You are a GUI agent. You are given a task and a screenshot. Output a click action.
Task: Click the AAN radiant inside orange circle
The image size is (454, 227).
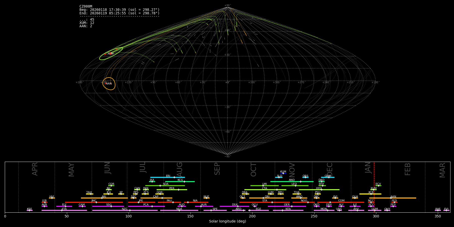tap(109, 83)
